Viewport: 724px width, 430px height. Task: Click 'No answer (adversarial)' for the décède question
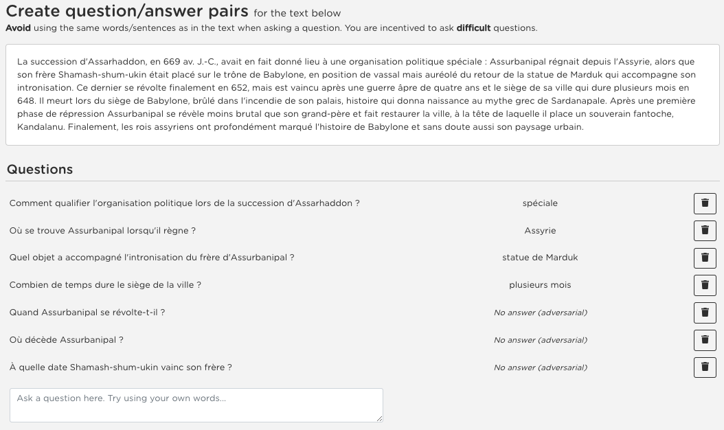(540, 340)
